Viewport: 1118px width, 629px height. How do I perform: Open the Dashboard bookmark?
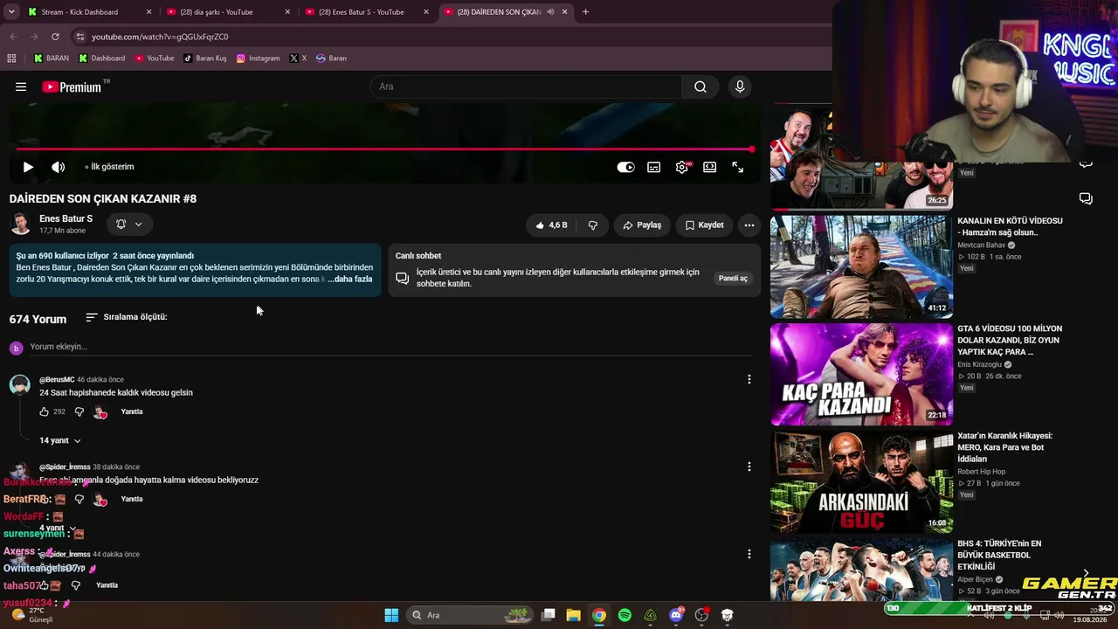[x=102, y=59]
